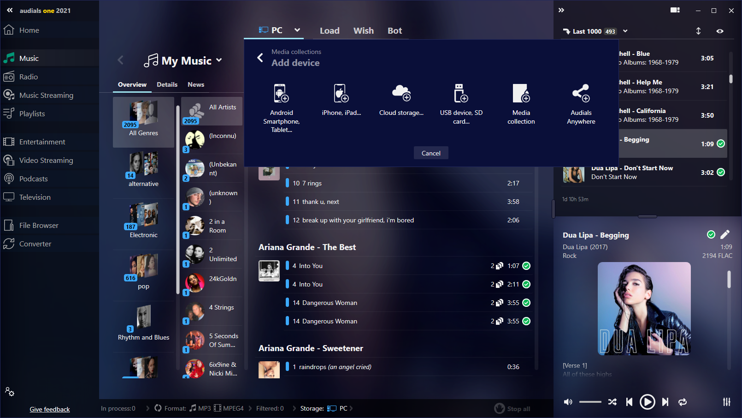The width and height of the screenshot is (742, 418).
Task: Expand the My Music dropdown
Action: click(219, 60)
